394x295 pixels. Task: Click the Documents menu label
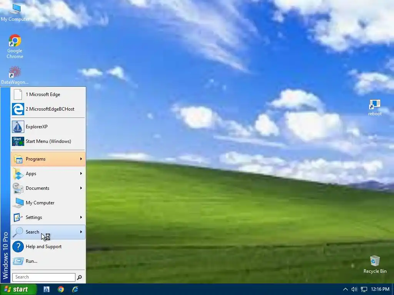(x=37, y=188)
